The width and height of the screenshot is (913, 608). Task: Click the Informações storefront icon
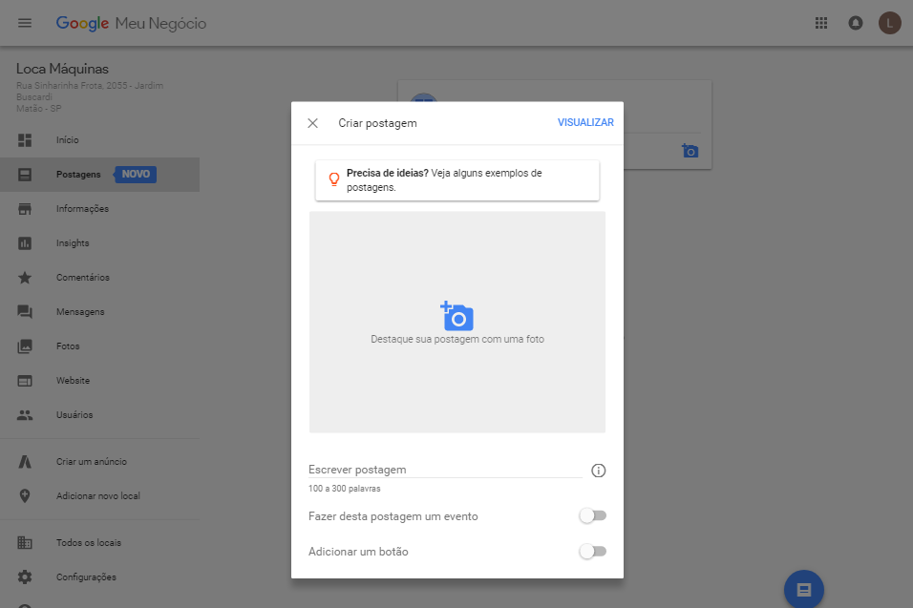(25, 209)
